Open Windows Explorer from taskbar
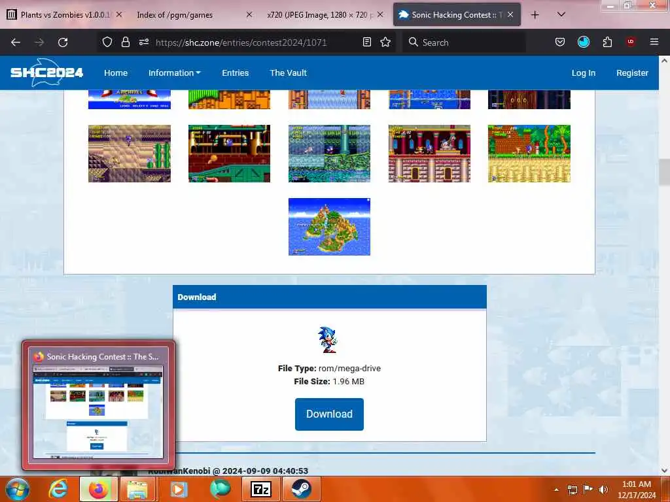Viewport: 670px width, 502px height. [137, 489]
